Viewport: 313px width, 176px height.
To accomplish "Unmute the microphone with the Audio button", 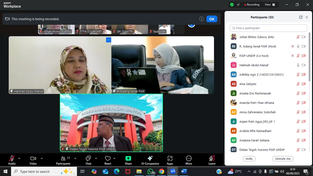I will tap(12, 158).
